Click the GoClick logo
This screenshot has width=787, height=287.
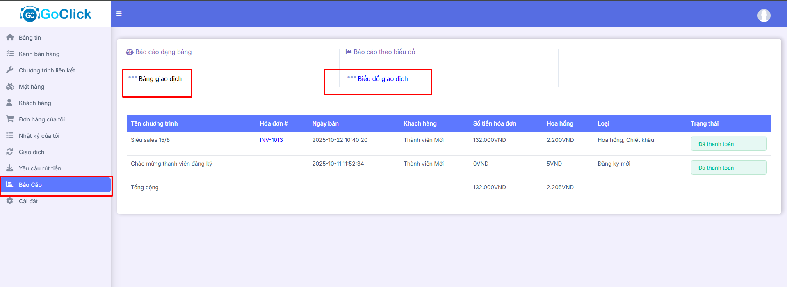[x=55, y=14]
